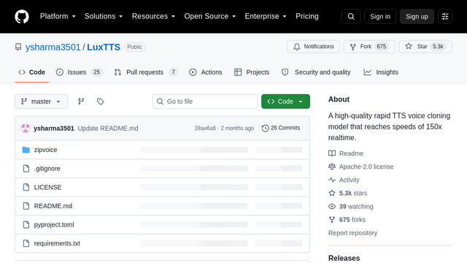The height and width of the screenshot is (263, 467).
Task: Click the zipvoice folder icon
Action: pos(26,150)
